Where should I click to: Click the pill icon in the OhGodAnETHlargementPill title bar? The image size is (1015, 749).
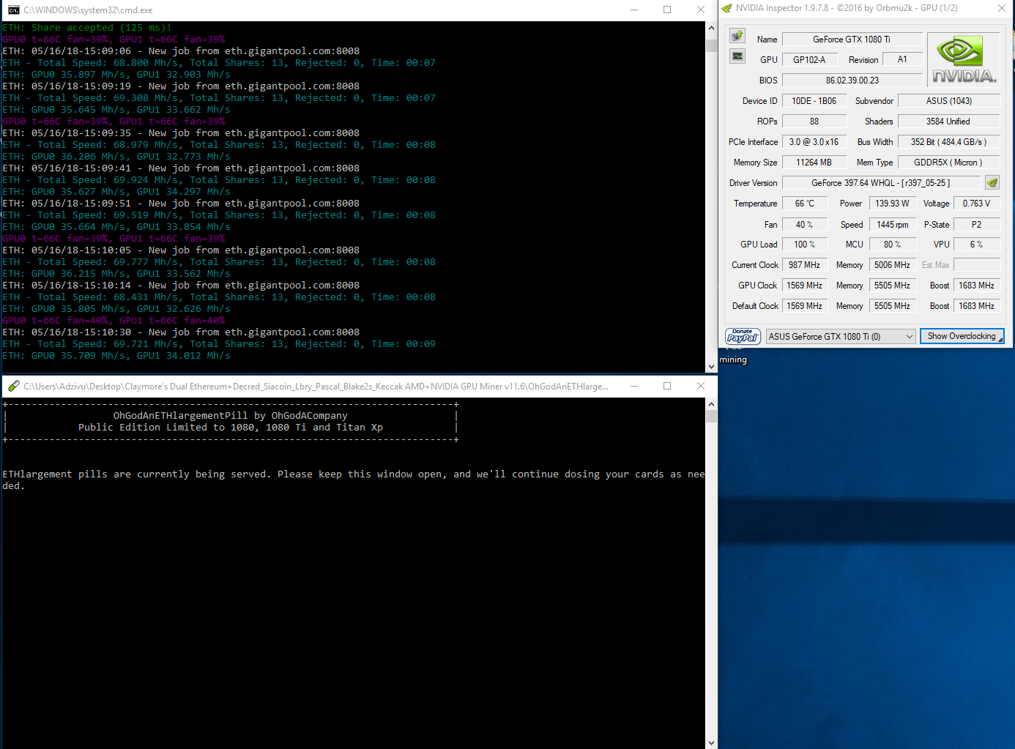coord(13,386)
